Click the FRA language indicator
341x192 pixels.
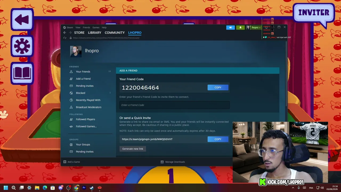coord(311,188)
